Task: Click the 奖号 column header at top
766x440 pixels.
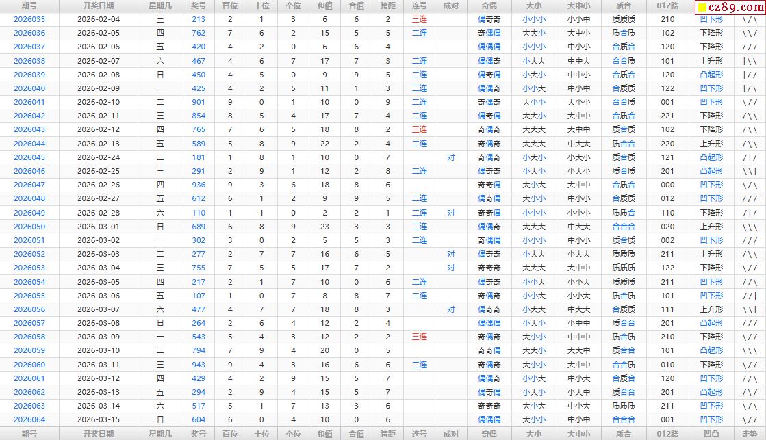Action: click(199, 5)
